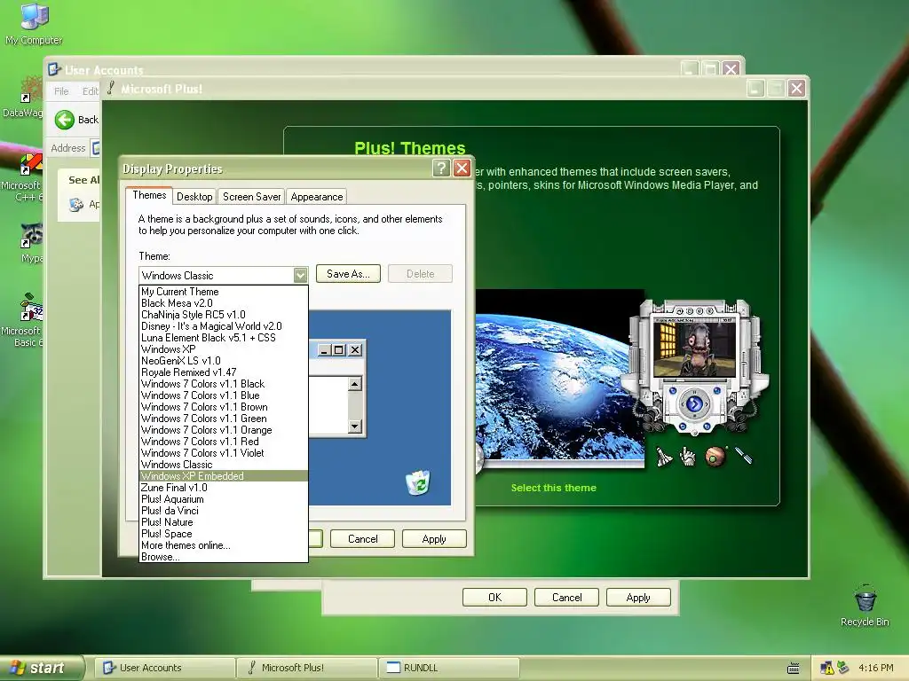This screenshot has width=909, height=681.
Task: Switch to the Desktop tab
Action: click(x=194, y=197)
